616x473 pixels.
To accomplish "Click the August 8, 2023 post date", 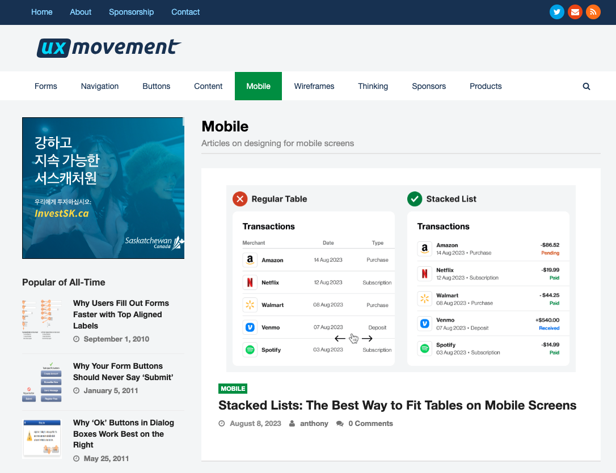I will pyautogui.click(x=255, y=424).
